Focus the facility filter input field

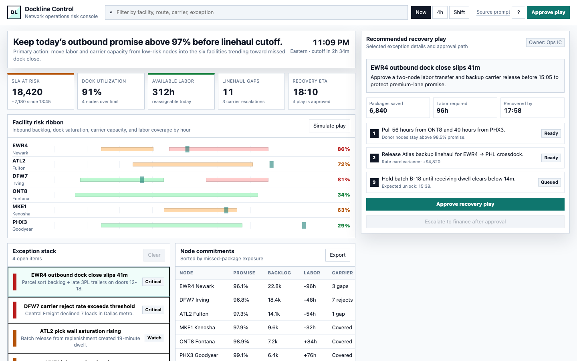256,12
